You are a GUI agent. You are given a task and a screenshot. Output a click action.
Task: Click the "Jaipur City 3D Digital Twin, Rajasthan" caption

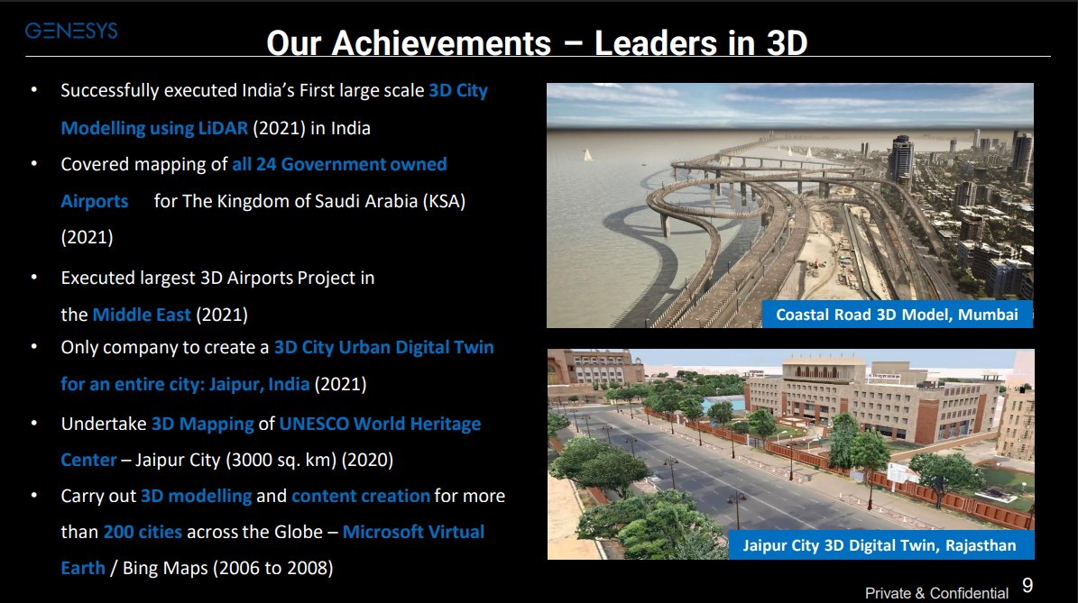[x=880, y=545]
